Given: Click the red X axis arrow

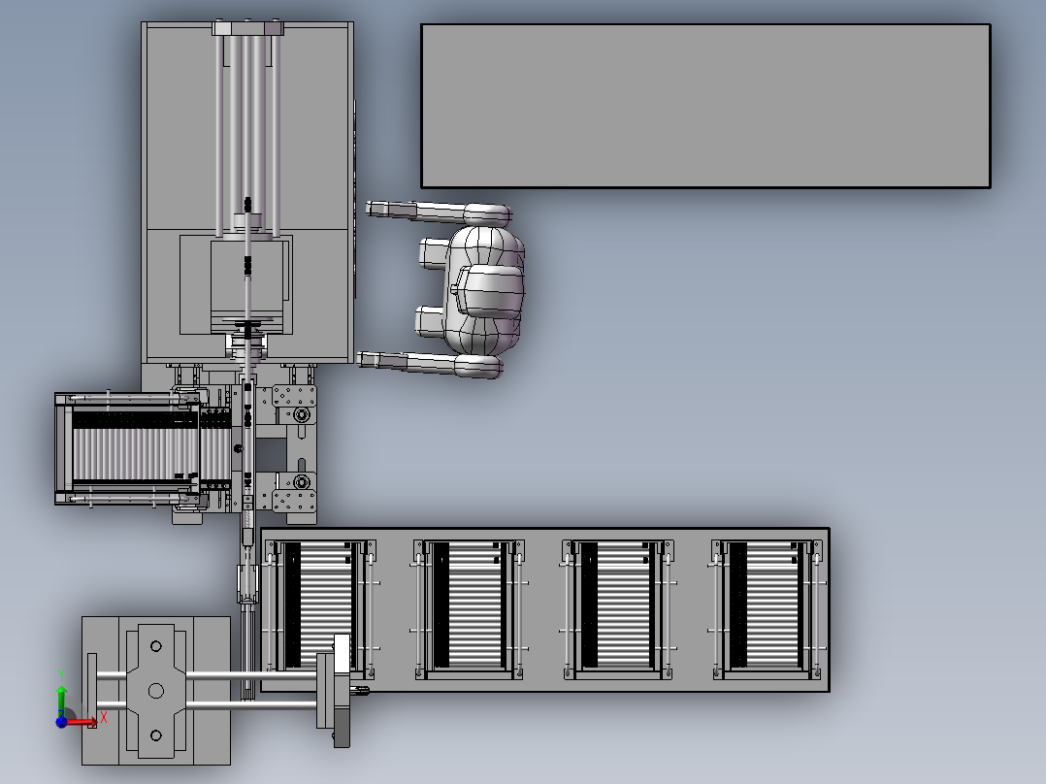Looking at the screenshot, I should coord(82,722).
